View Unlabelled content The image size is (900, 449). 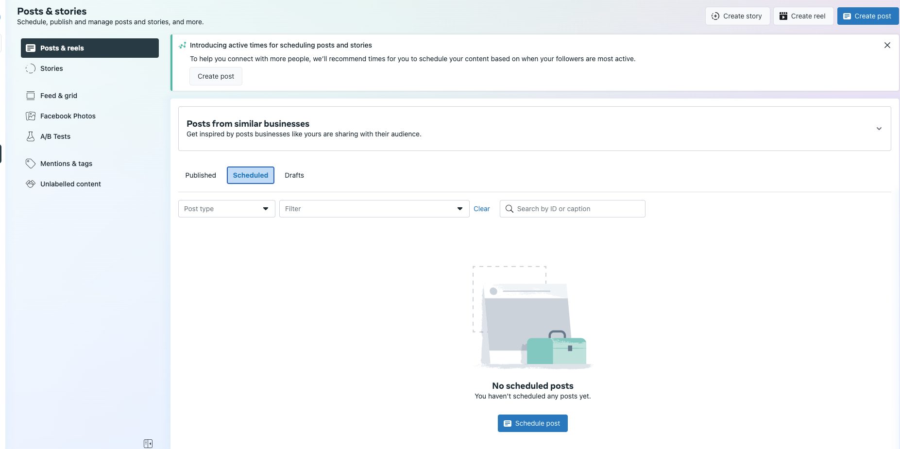click(70, 184)
